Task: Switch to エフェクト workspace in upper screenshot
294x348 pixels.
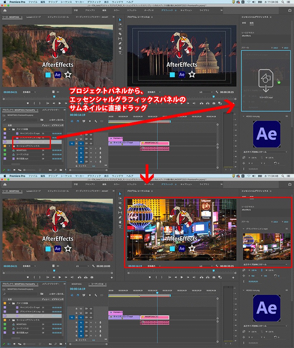Action: (132, 10)
